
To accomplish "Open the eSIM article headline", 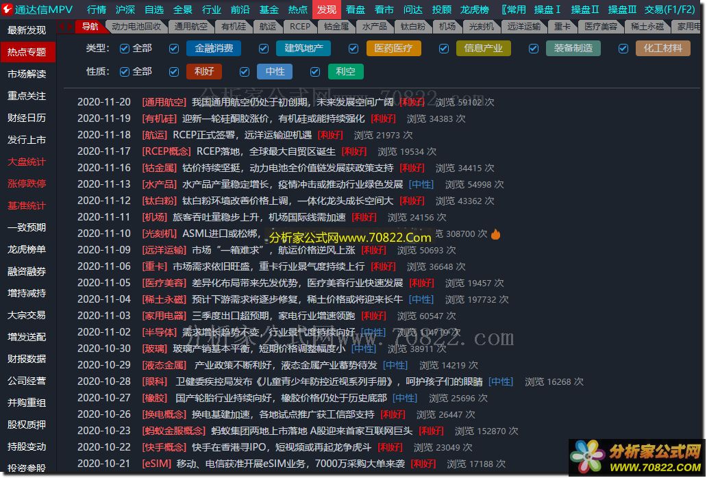I will (290, 464).
